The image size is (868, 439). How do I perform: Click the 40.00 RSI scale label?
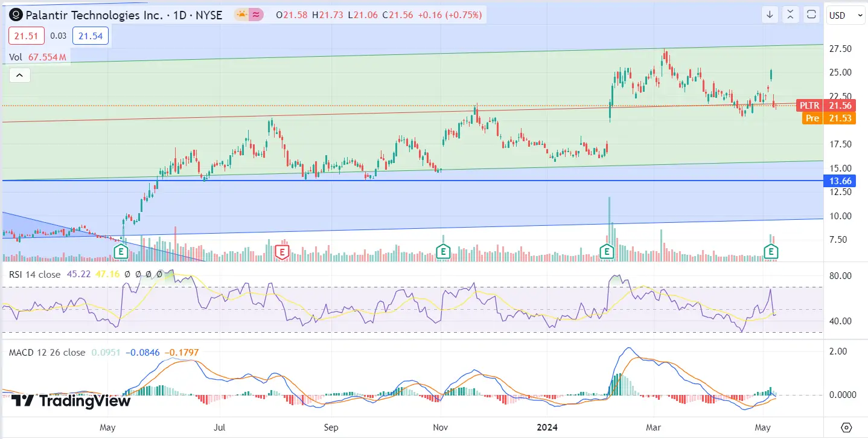coord(839,321)
